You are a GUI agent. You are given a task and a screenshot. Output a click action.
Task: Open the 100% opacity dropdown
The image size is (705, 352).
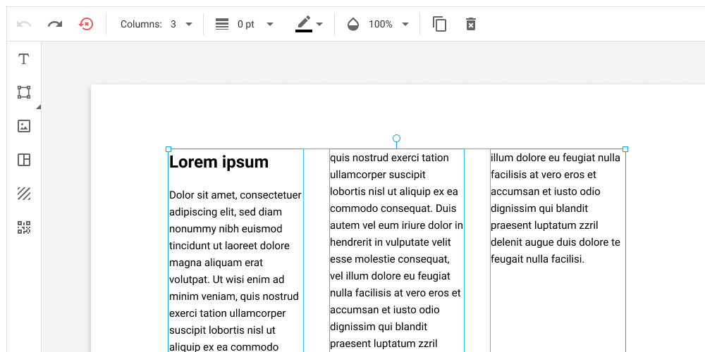pyautogui.click(x=405, y=24)
